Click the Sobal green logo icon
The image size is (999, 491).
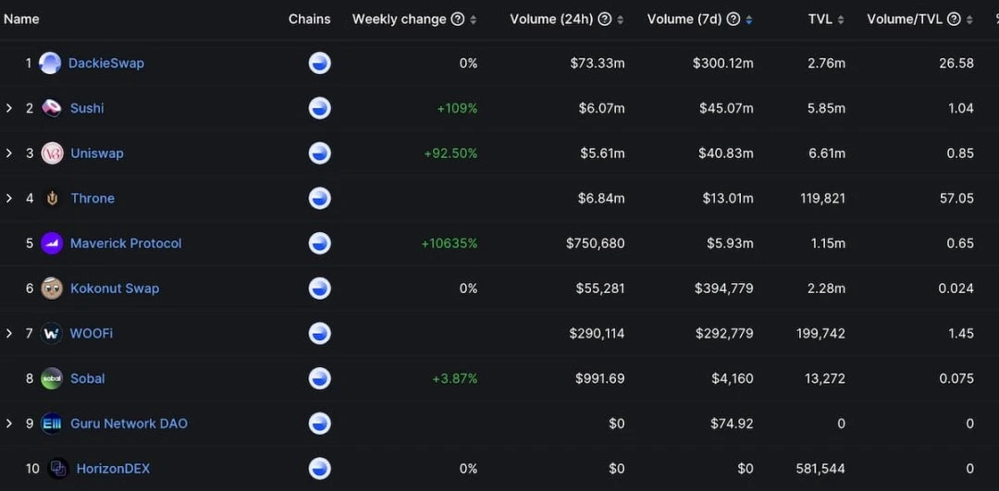click(x=52, y=378)
